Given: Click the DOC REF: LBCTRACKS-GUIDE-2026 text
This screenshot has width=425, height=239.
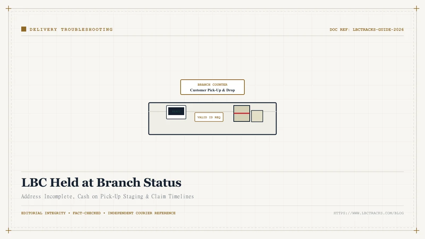Looking at the screenshot, I should coord(367,30).
